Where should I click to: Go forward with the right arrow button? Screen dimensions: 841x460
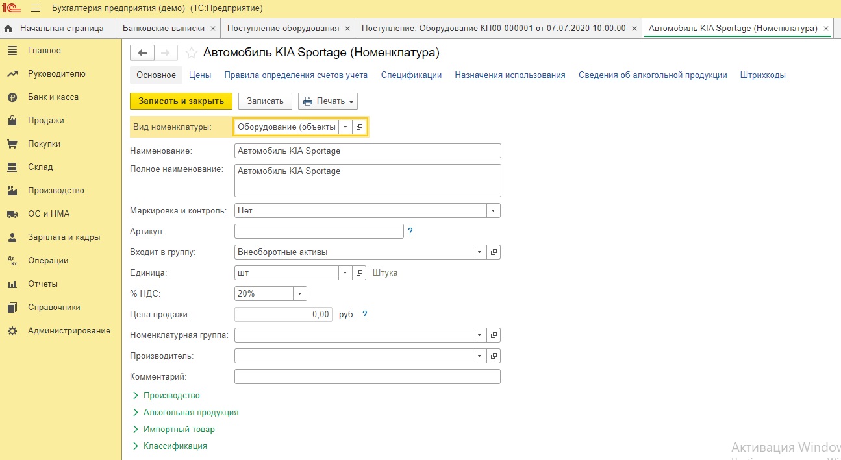click(x=166, y=53)
